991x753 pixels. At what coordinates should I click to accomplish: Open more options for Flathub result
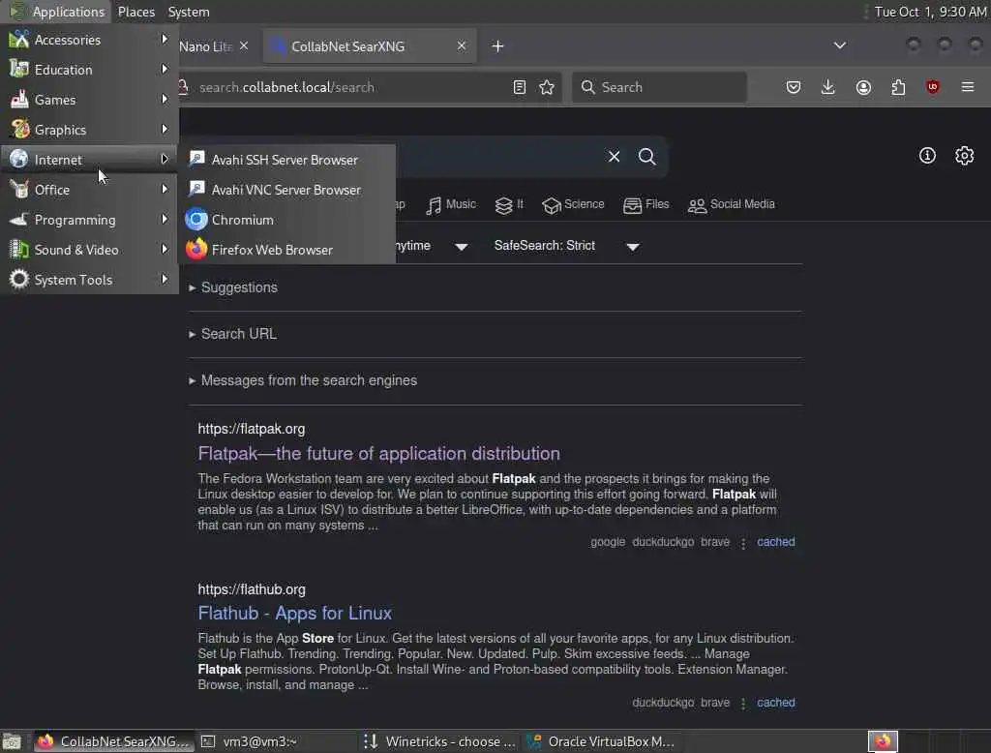click(743, 704)
